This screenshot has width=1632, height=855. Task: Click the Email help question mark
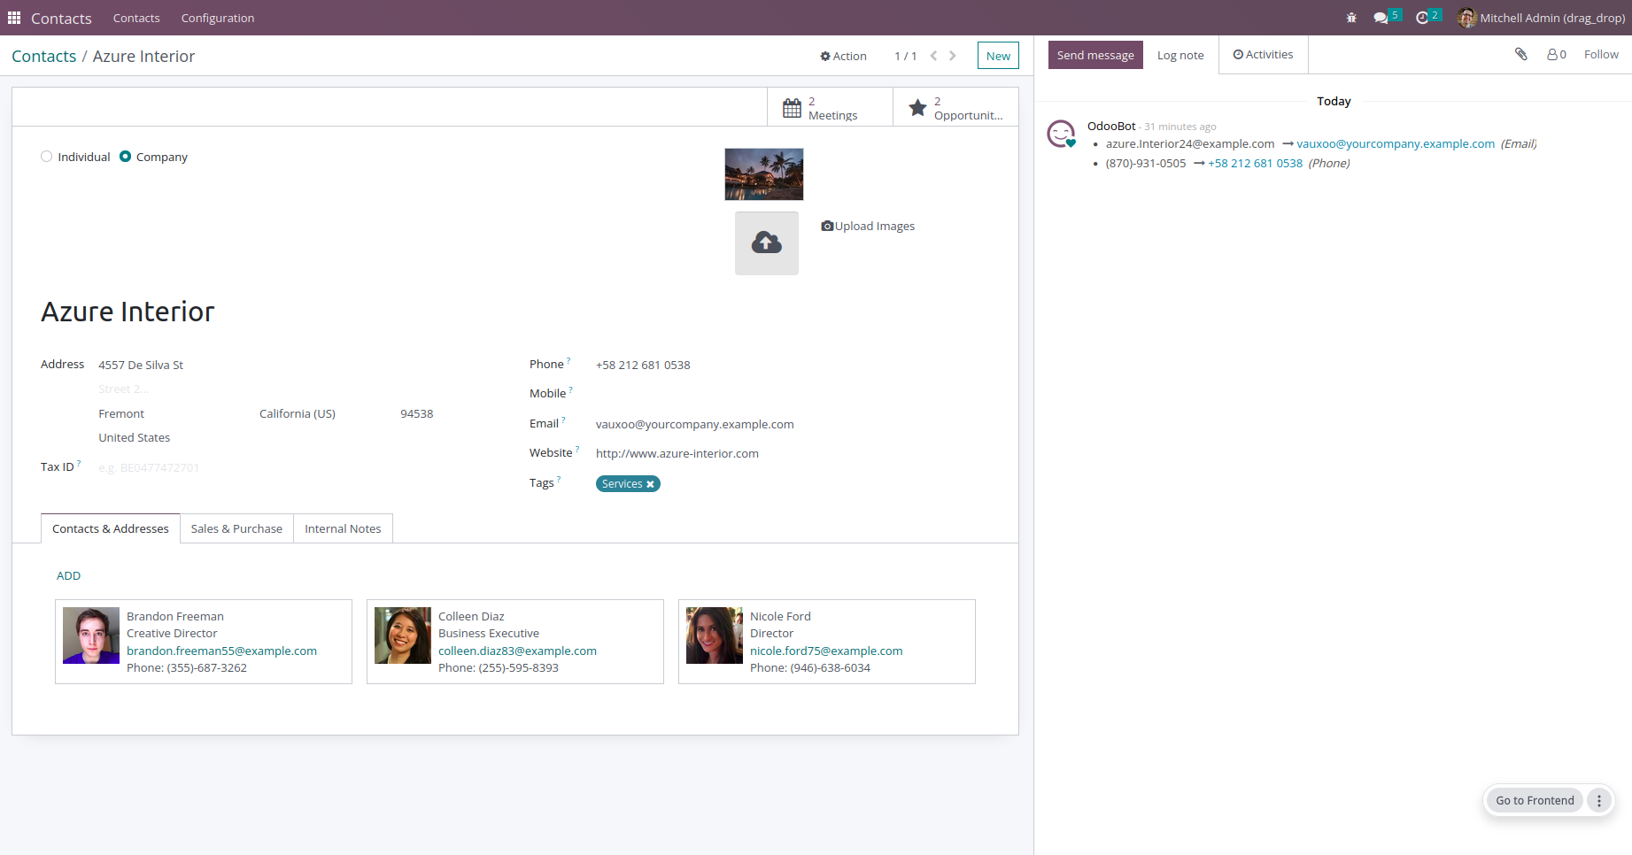563,420
